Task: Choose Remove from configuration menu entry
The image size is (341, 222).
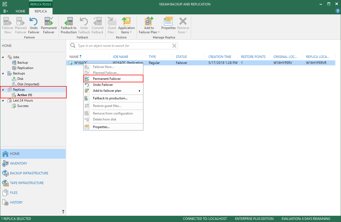Action: pos(113,113)
